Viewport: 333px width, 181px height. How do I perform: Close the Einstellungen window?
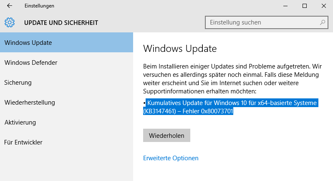click(x=323, y=6)
